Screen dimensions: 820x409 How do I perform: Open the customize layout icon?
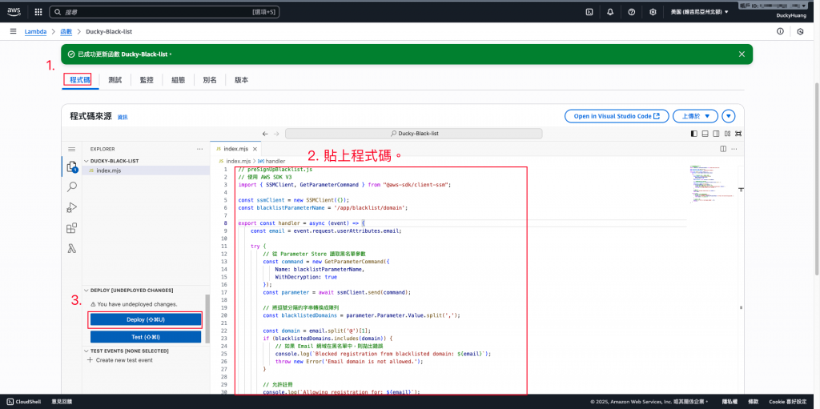tap(727, 134)
